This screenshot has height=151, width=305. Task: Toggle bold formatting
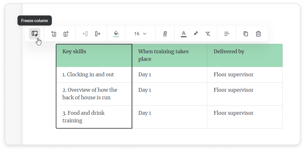click(165, 34)
